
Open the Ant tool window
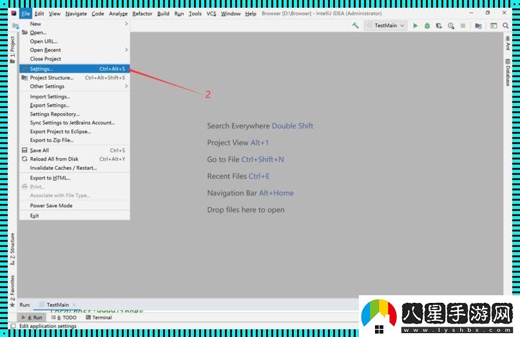coord(507,43)
